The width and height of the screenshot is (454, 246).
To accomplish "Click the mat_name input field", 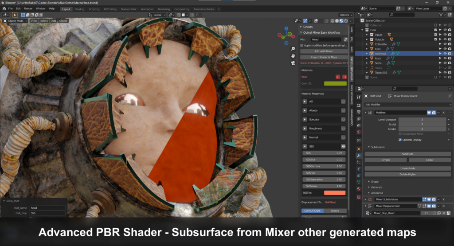I will [x=47, y=208].
